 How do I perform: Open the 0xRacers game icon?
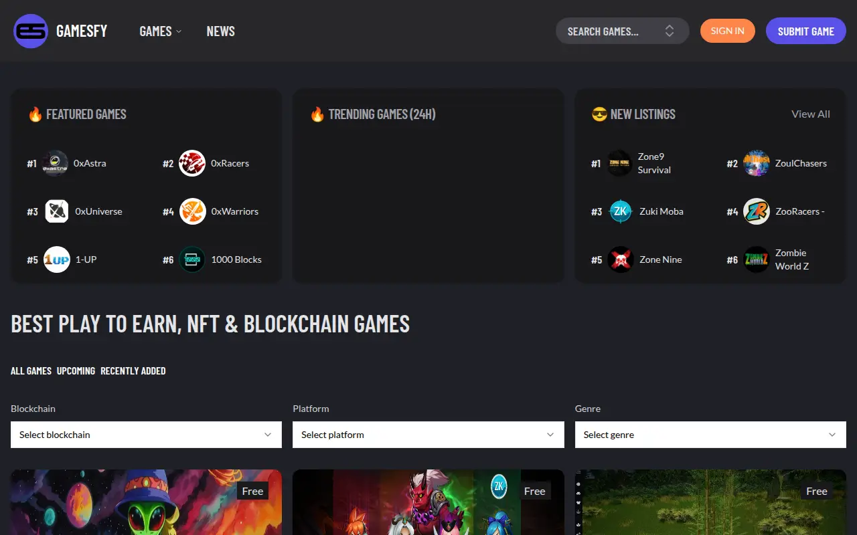click(192, 163)
